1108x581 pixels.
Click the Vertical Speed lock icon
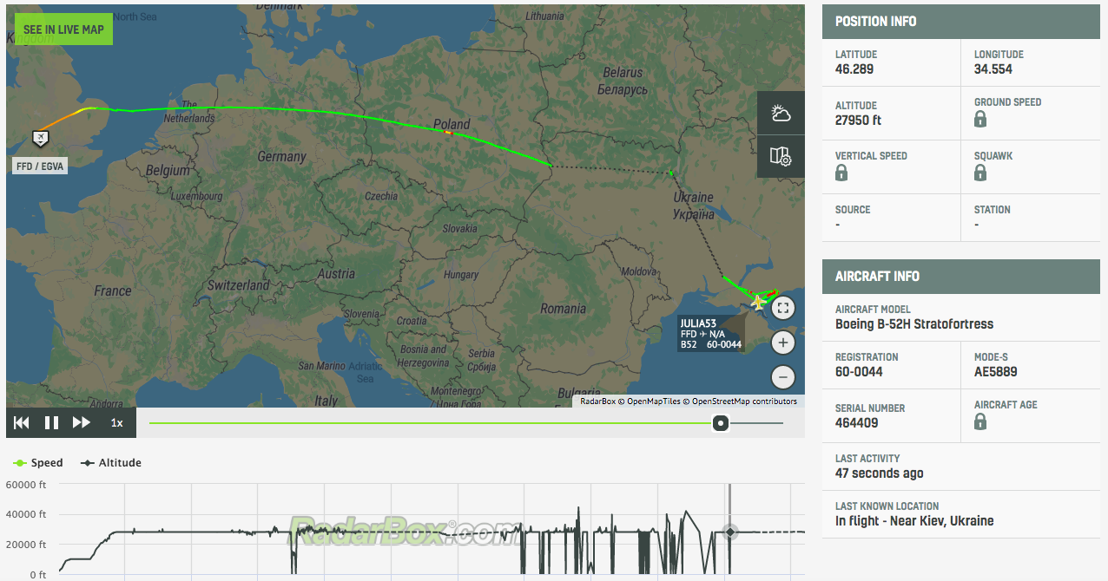click(x=841, y=173)
